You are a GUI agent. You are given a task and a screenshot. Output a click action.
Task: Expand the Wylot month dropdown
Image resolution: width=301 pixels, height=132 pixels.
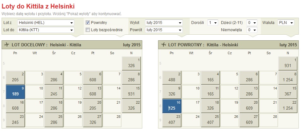(164, 23)
